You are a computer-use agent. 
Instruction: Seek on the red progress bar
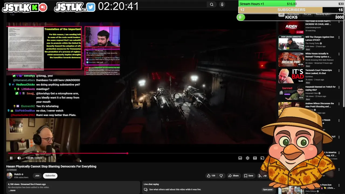(67, 153)
